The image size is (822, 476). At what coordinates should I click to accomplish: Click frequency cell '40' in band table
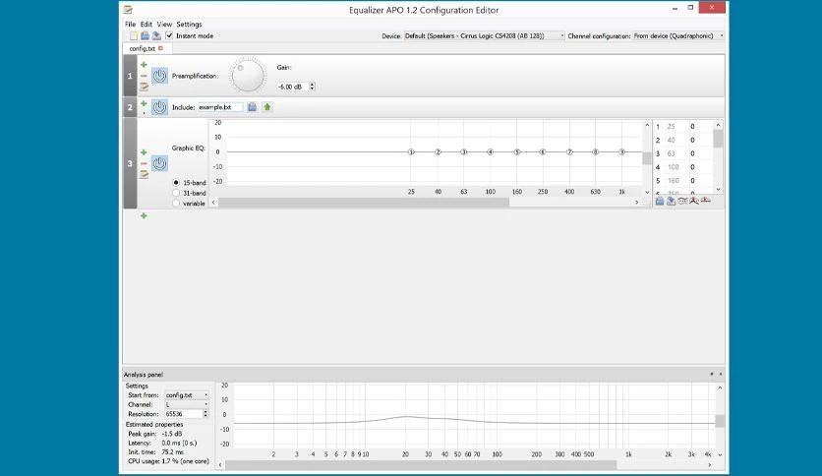pyautogui.click(x=671, y=140)
